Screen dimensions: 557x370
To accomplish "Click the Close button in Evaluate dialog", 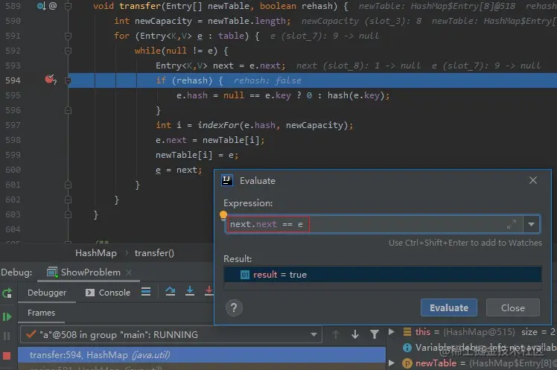I will pos(512,307).
